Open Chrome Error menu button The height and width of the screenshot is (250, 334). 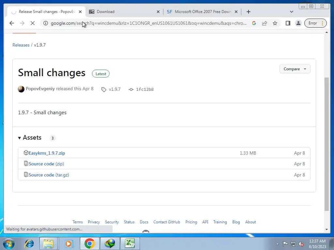[316, 23]
